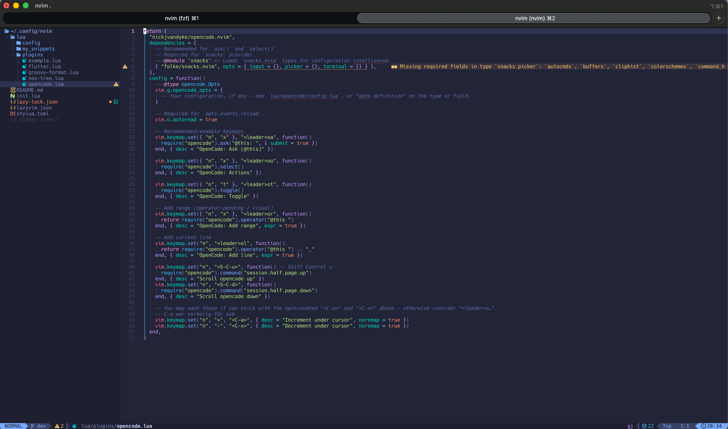The width and height of the screenshot is (728, 429).
Task: Click the diagnostics warning count in statusline
Action: (x=59, y=426)
